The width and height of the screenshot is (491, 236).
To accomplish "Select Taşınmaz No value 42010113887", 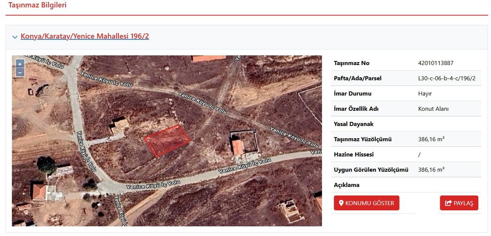I will (x=436, y=63).
